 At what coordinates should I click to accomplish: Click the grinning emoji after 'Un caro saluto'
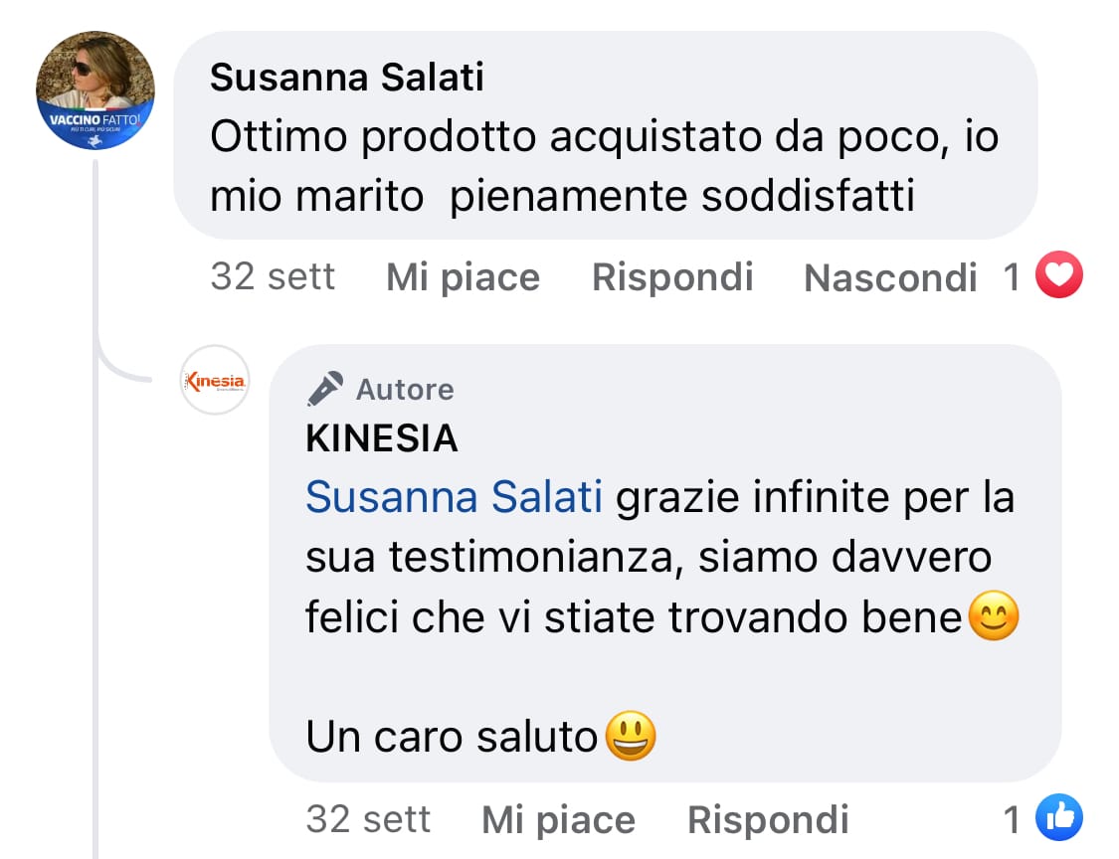coord(631,738)
